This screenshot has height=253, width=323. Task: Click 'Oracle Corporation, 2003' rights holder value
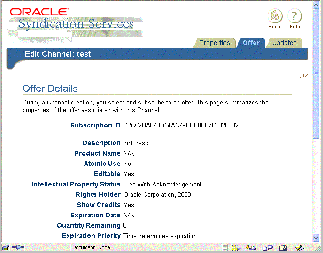(x=157, y=194)
